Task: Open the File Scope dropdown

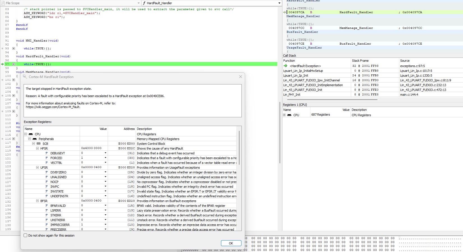Action: (x=139, y=3)
